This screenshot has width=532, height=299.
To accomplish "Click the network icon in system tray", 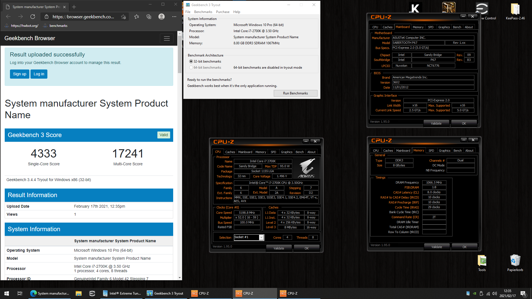I will (x=488, y=293).
